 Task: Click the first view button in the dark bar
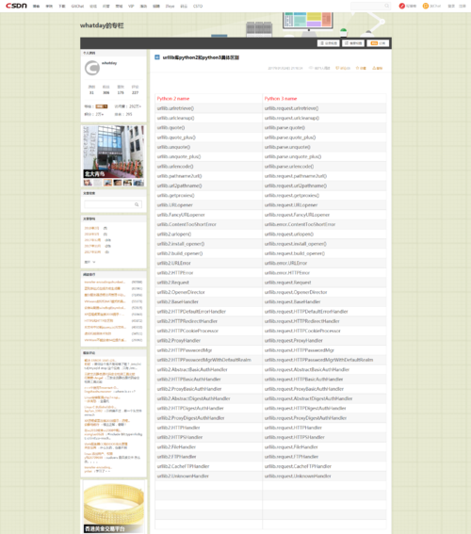pos(329,43)
